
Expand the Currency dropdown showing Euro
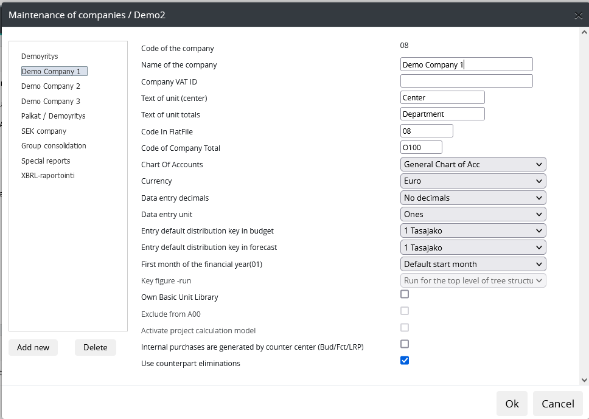pyautogui.click(x=473, y=181)
